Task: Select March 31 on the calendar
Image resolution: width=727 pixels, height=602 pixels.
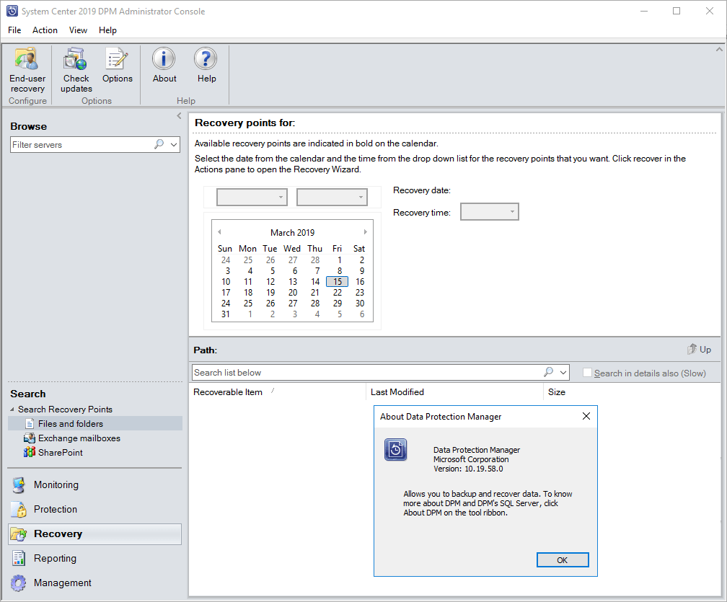Action: pos(225,314)
